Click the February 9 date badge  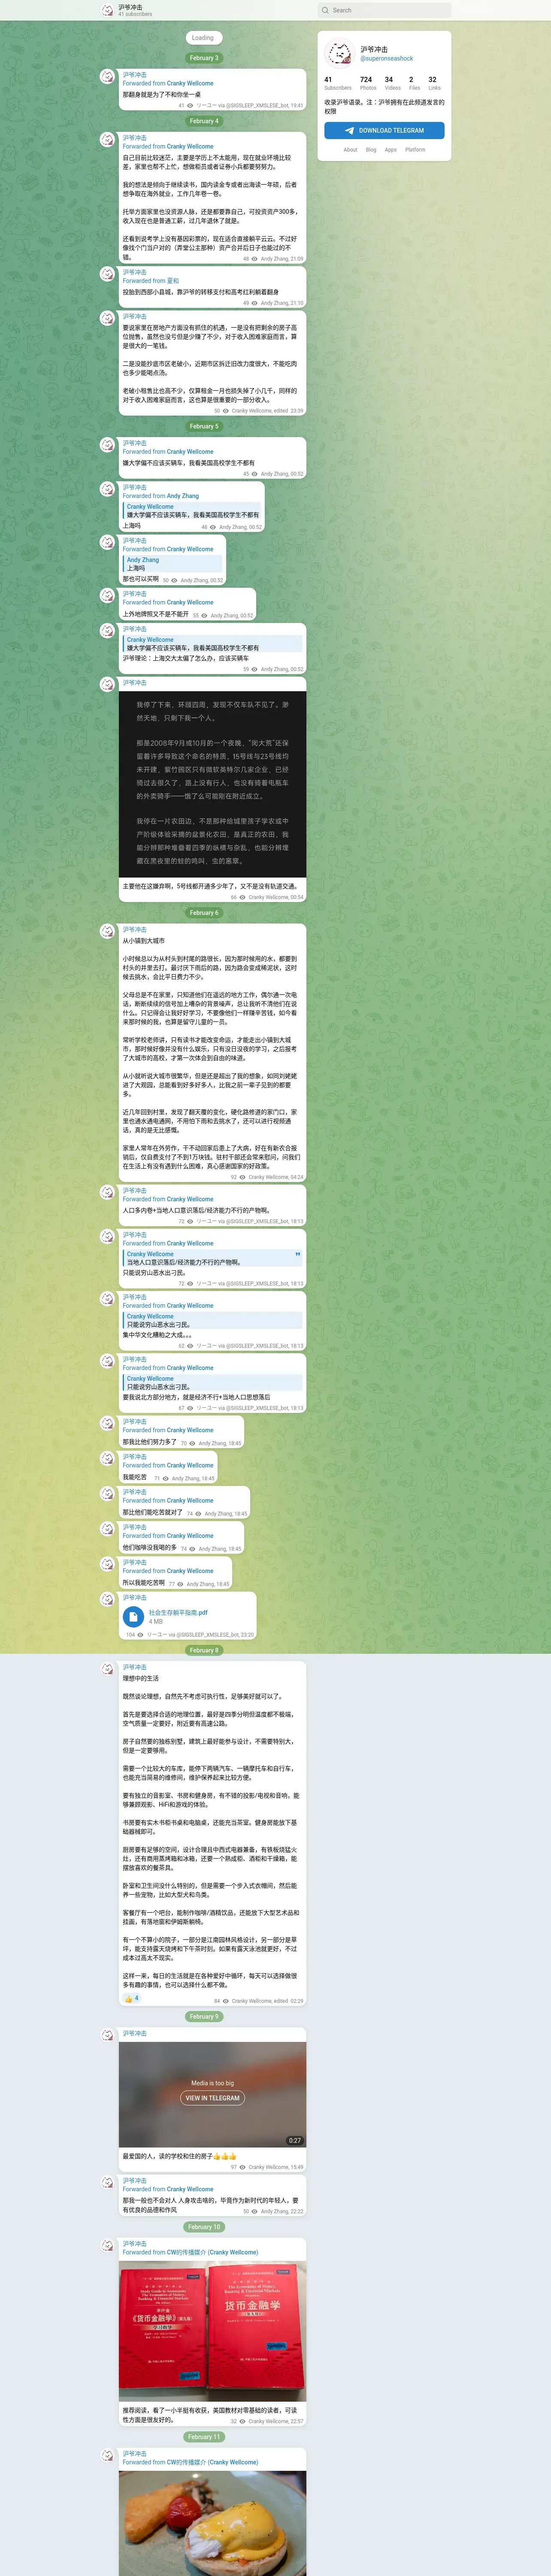tap(203, 2017)
